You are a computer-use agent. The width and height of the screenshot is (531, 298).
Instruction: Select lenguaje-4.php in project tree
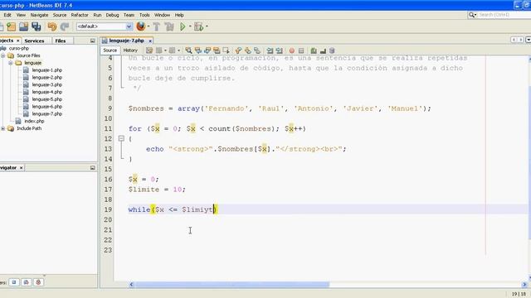[47, 92]
